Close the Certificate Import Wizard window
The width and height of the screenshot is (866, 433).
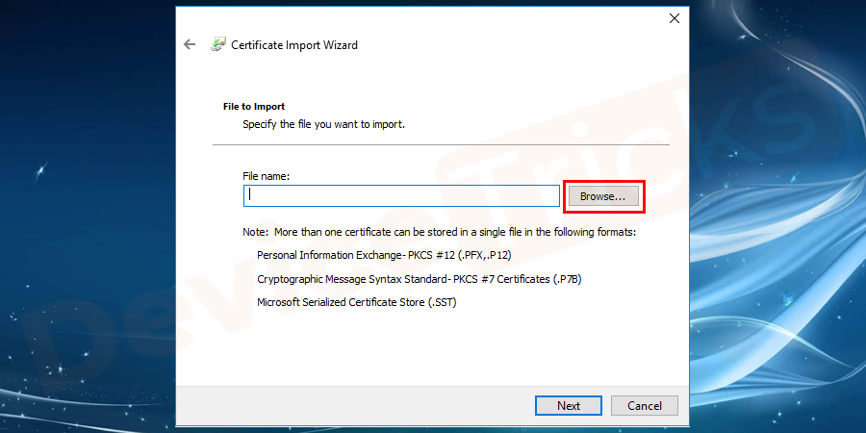[x=674, y=18]
